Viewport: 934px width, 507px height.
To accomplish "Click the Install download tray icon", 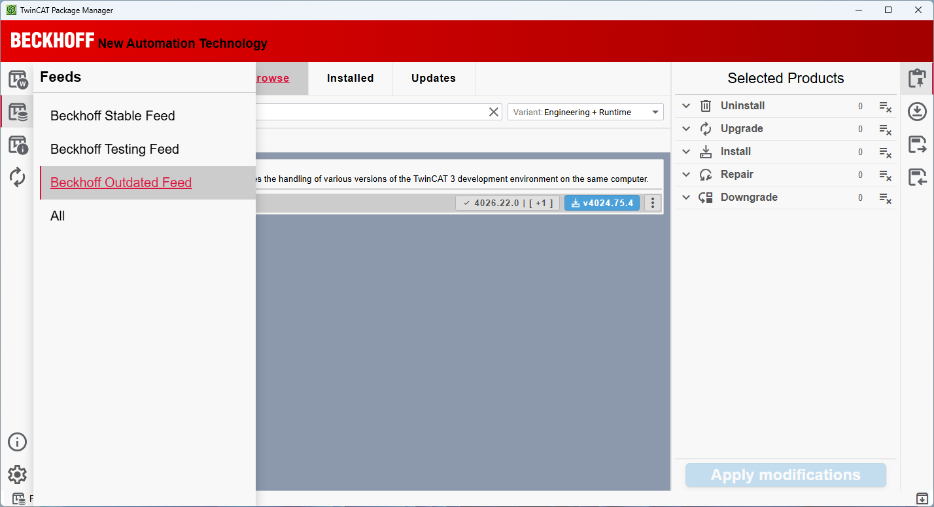I will point(706,152).
